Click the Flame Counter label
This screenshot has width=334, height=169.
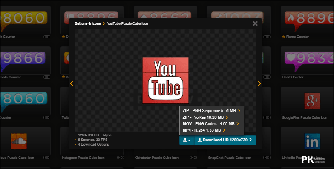coord(297,37)
